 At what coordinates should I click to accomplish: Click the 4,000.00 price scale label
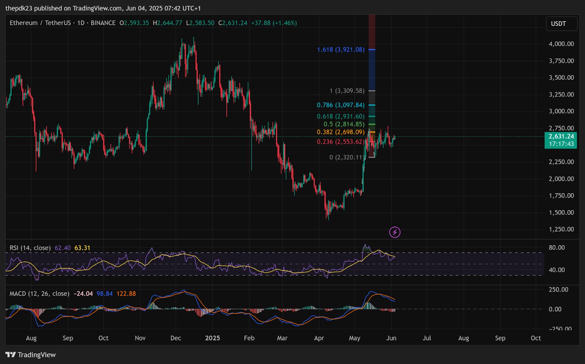coord(561,44)
